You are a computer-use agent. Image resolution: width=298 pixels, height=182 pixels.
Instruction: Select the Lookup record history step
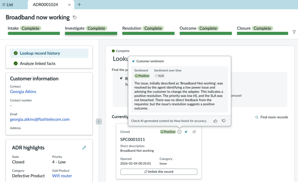tap(49, 53)
